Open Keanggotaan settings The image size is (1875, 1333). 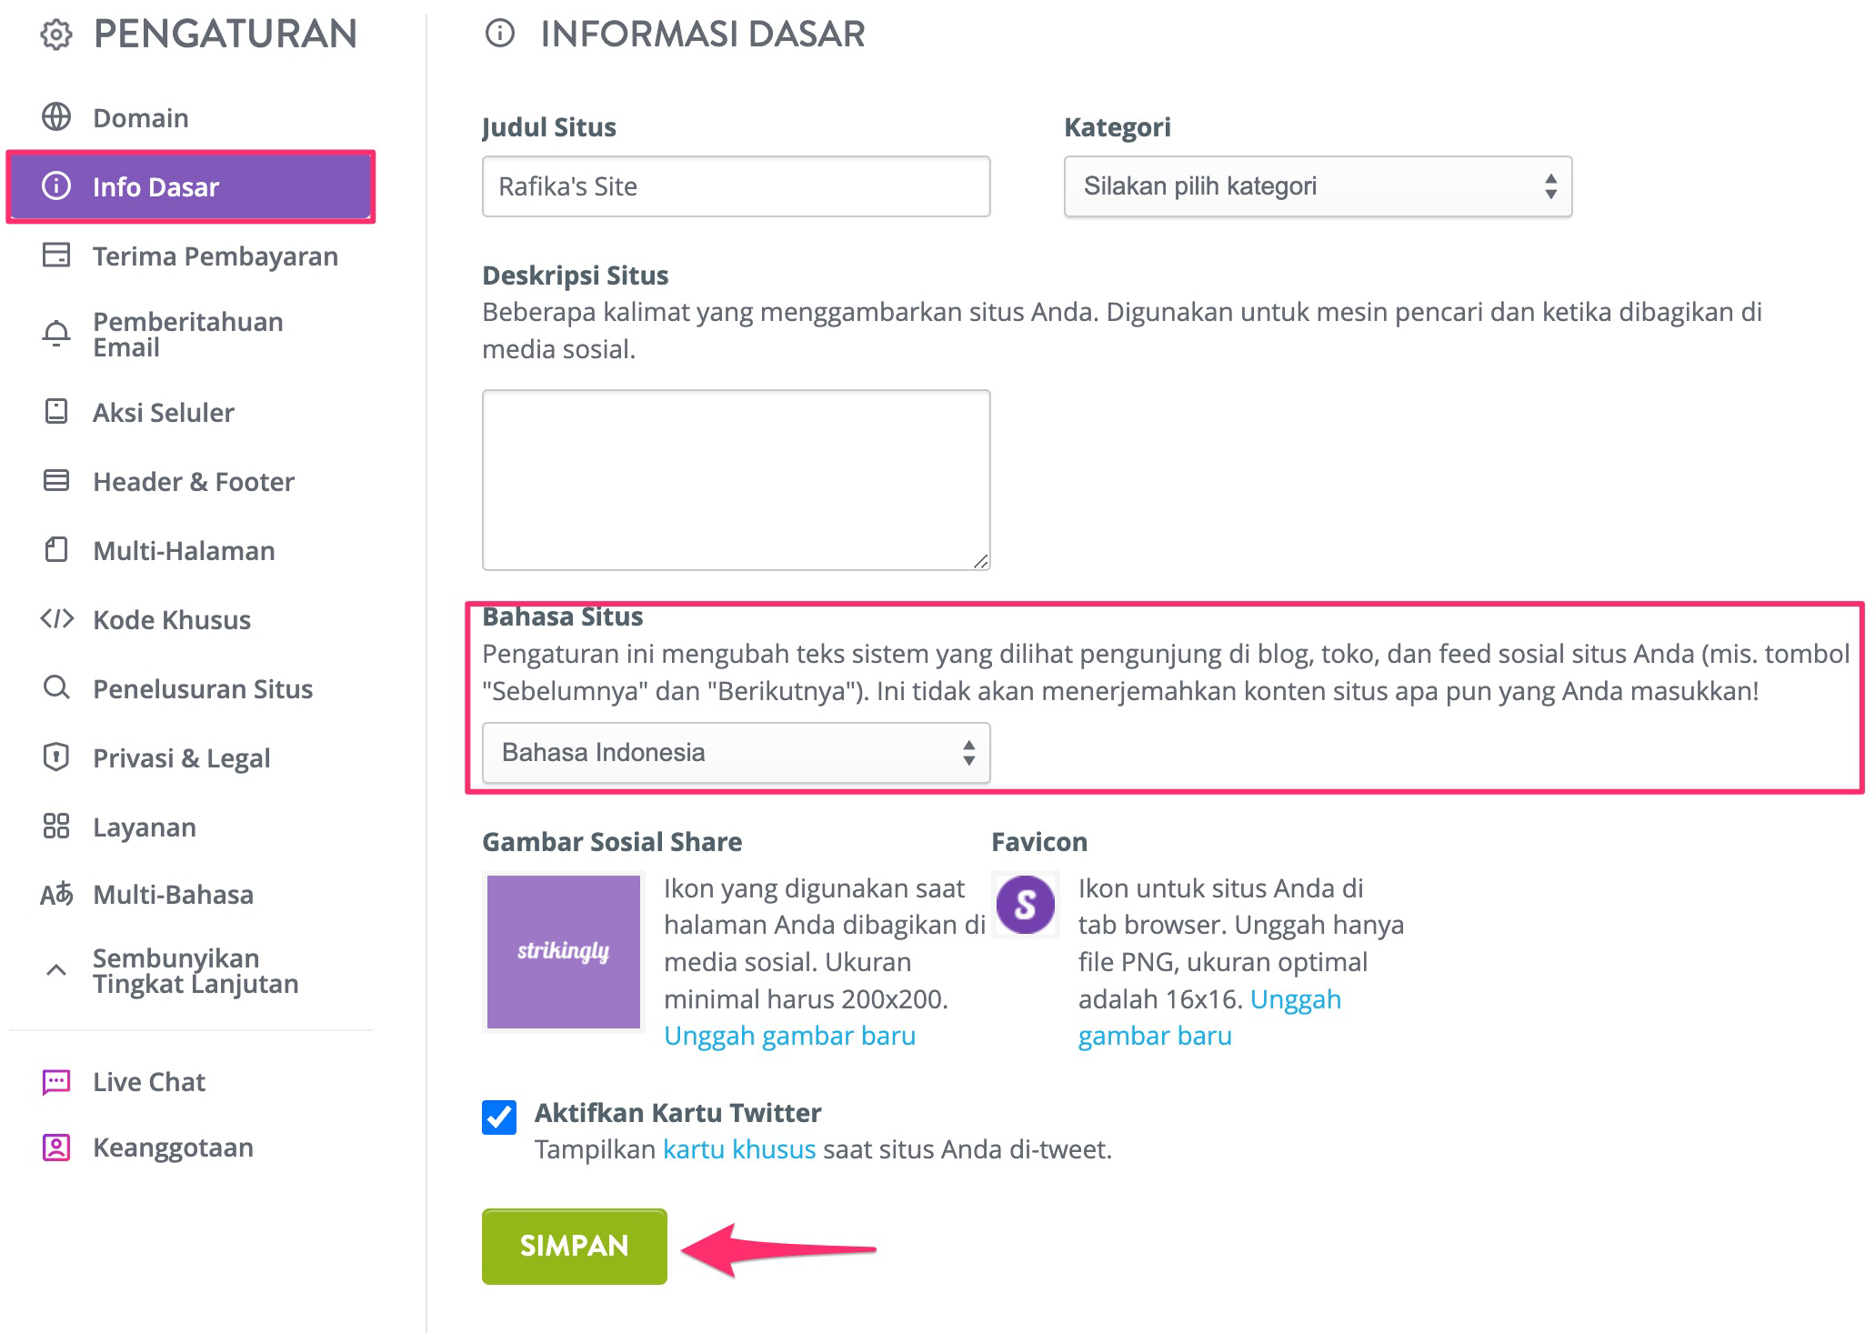click(173, 1147)
